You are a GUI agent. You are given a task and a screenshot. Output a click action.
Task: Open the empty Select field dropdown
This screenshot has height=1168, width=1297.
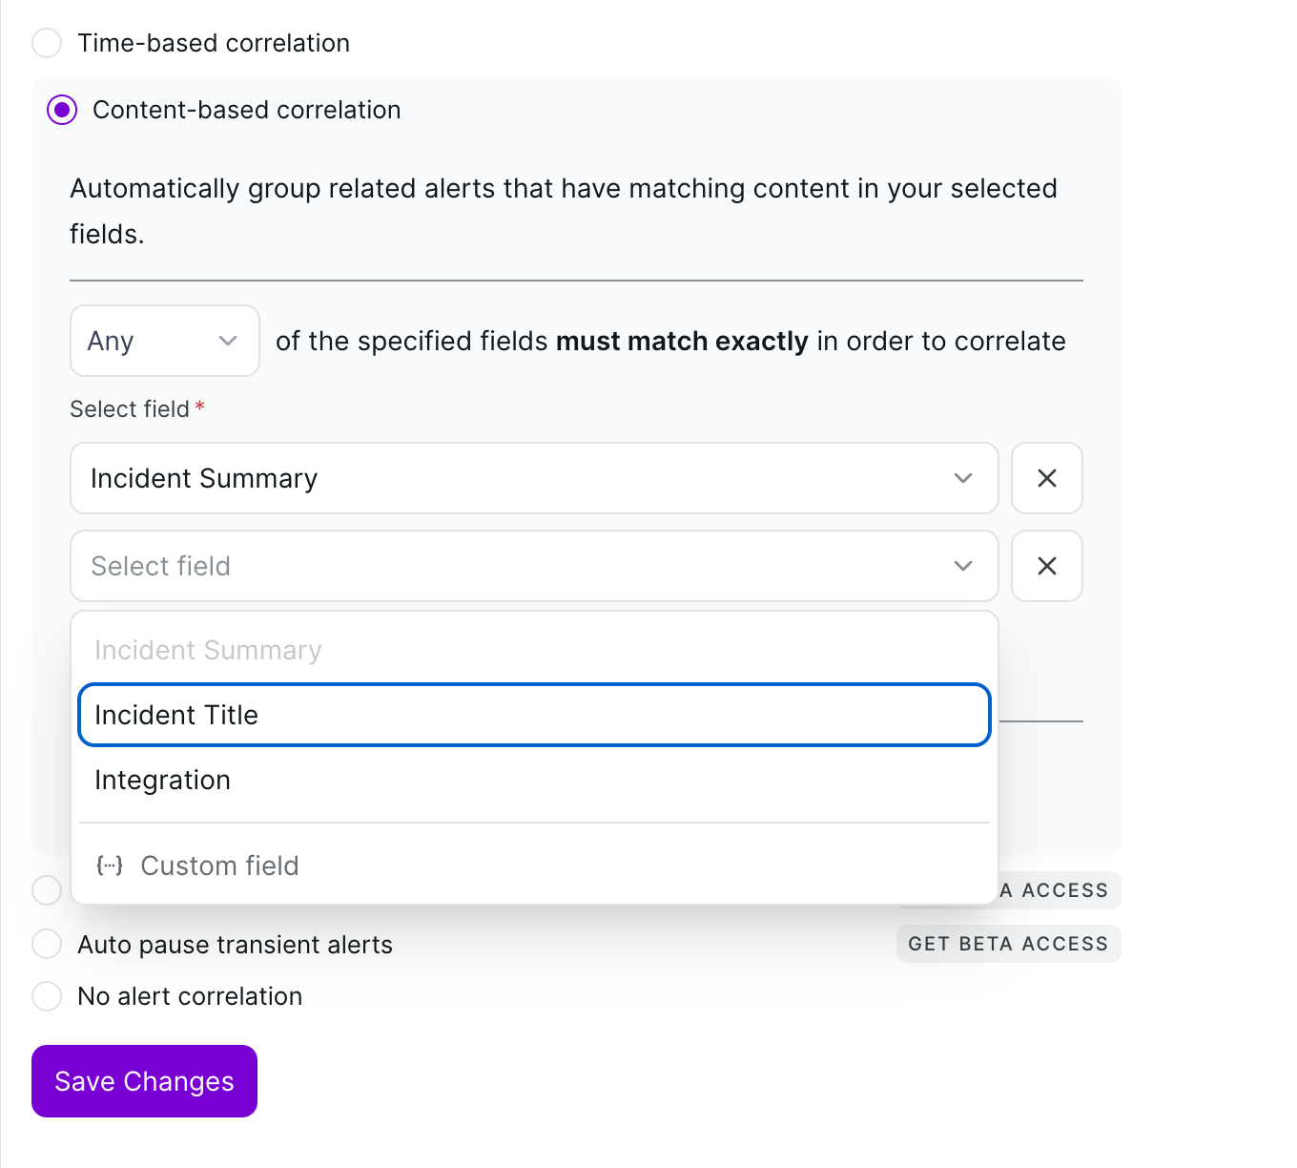(x=533, y=566)
